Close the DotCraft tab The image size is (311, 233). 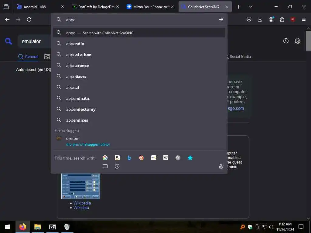(x=118, y=7)
